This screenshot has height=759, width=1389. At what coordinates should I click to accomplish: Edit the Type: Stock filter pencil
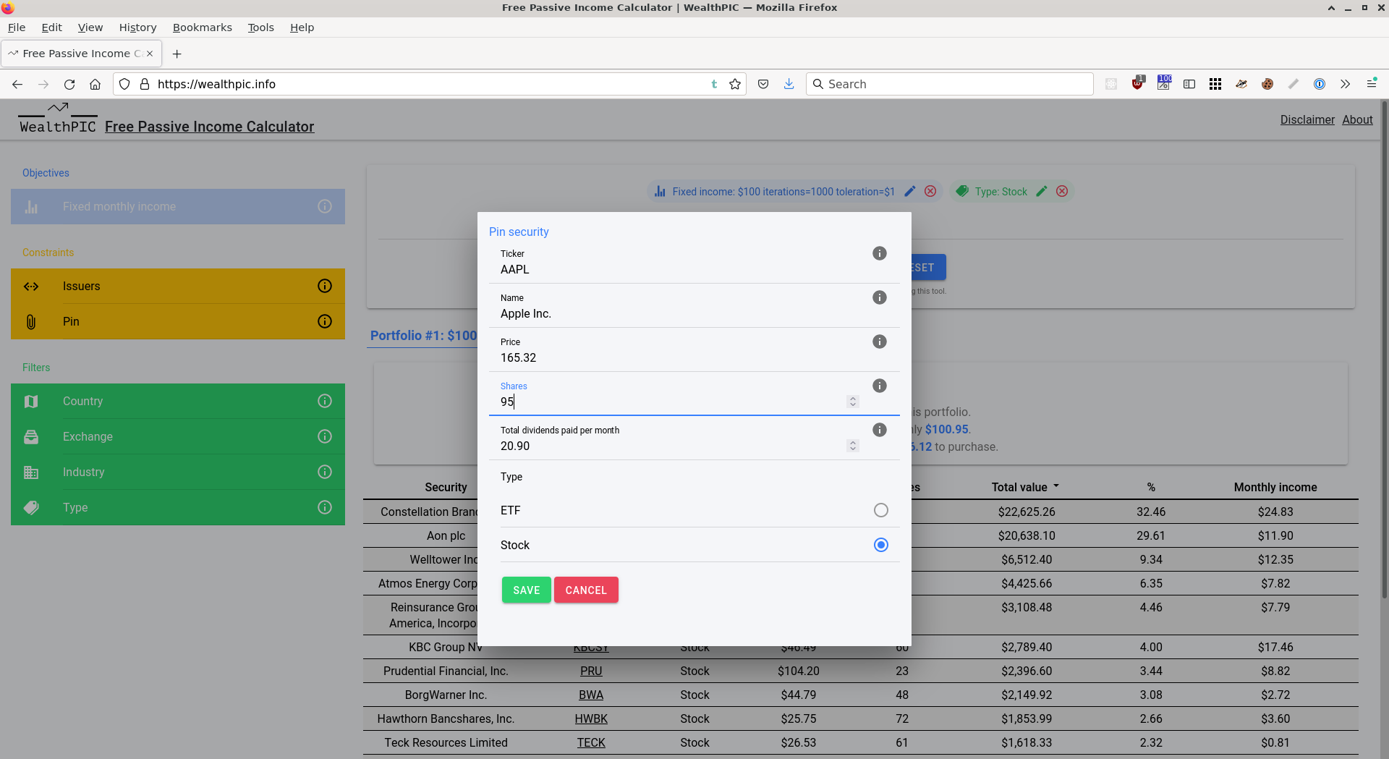pyautogui.click(x=1042, y=191)
